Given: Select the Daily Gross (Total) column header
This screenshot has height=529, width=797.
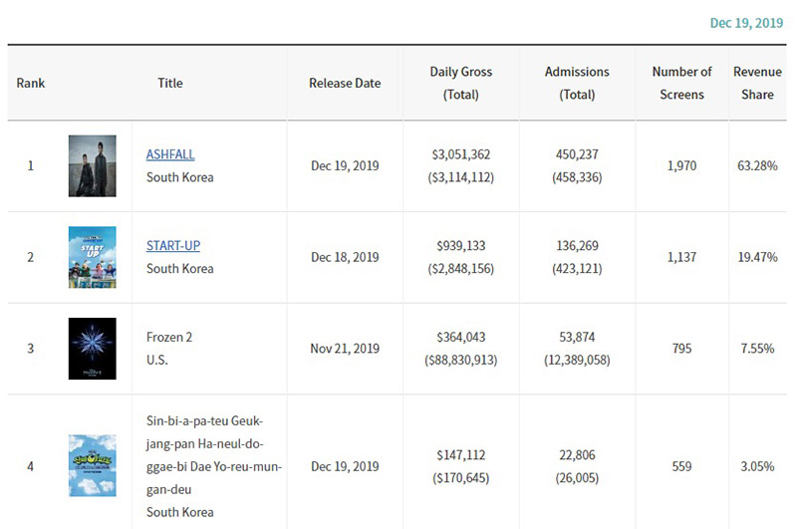Looking at the screenshot, I should click(x=460, y=84).
